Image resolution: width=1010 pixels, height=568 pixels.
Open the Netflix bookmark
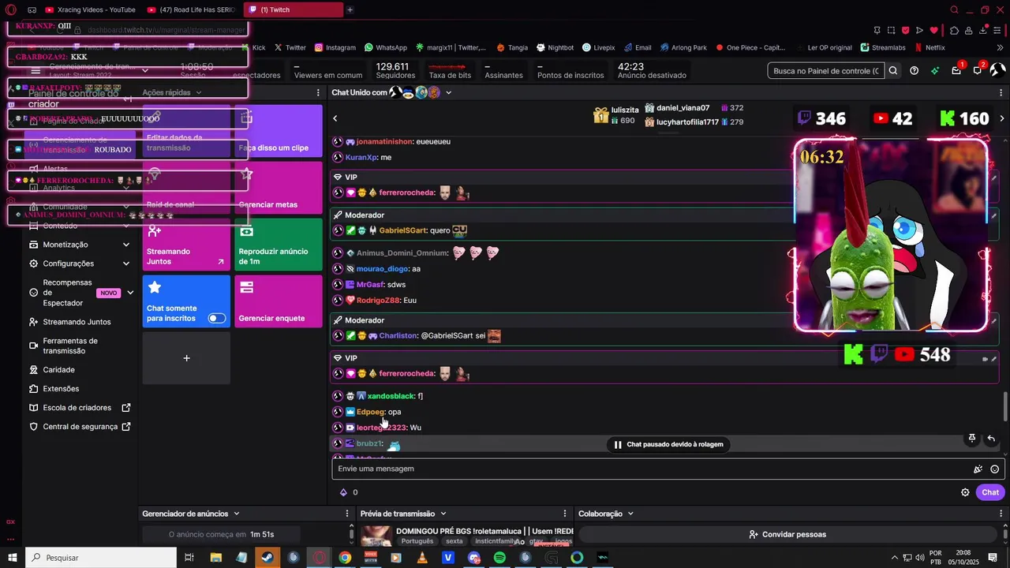coord(930,47)
